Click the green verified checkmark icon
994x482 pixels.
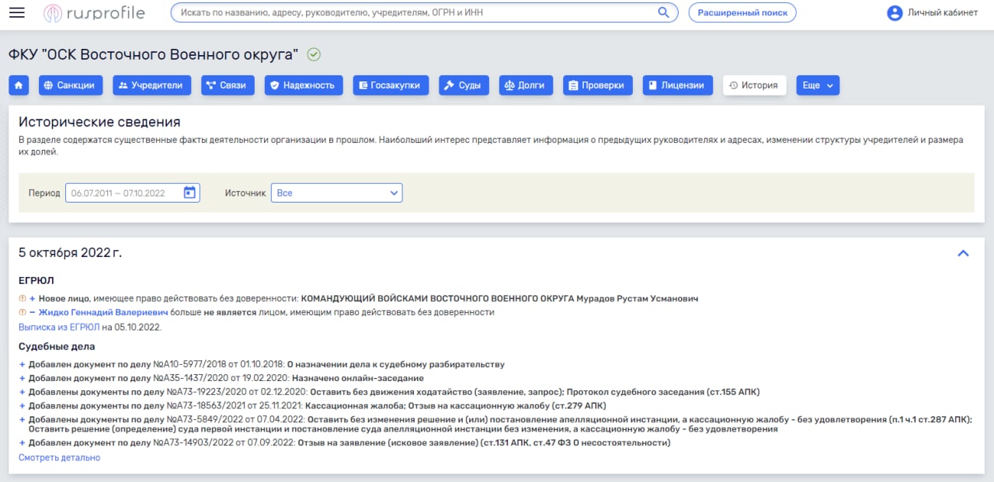click(314, 54)
